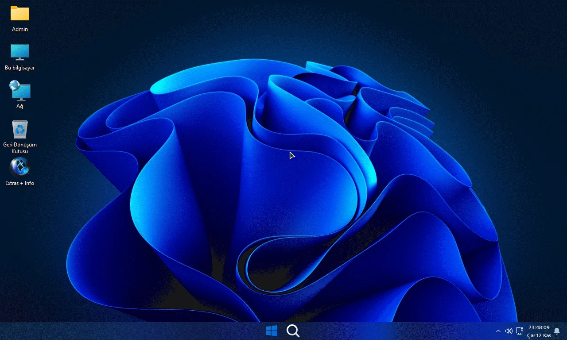Viewport: 567px width, 354px height.
Task: Open Bu bilgisayar from the desktop
Action: 20,52
